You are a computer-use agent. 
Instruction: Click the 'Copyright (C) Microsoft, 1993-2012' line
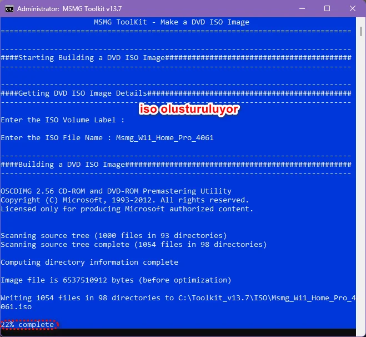click(x=124, y=200)
